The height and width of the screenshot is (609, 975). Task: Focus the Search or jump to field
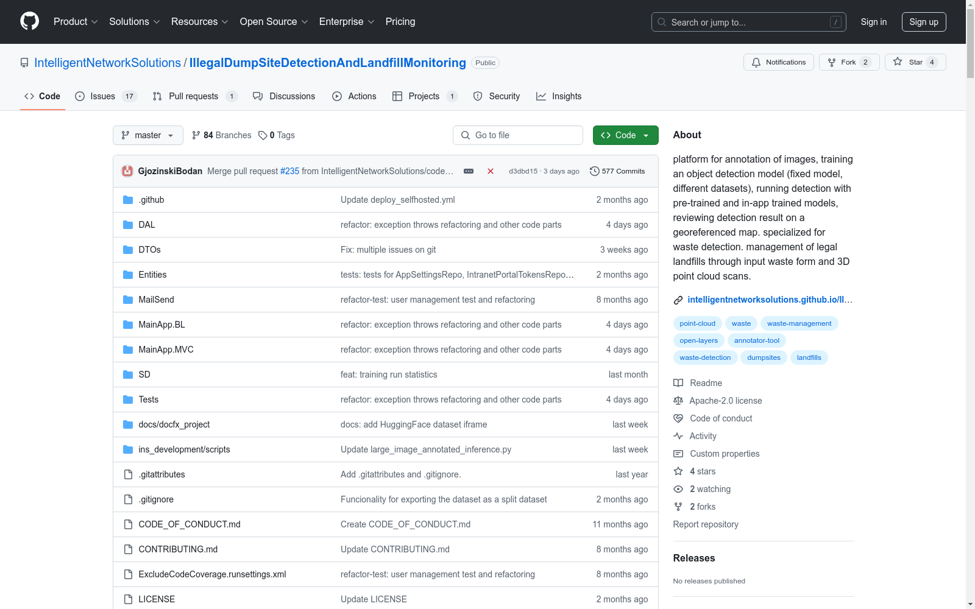coord(749,22)
